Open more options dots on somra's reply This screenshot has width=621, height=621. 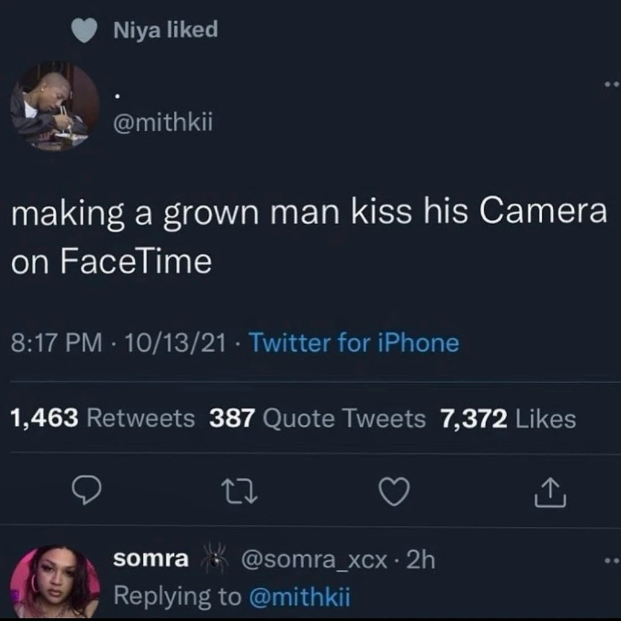(x=612, y=561)
